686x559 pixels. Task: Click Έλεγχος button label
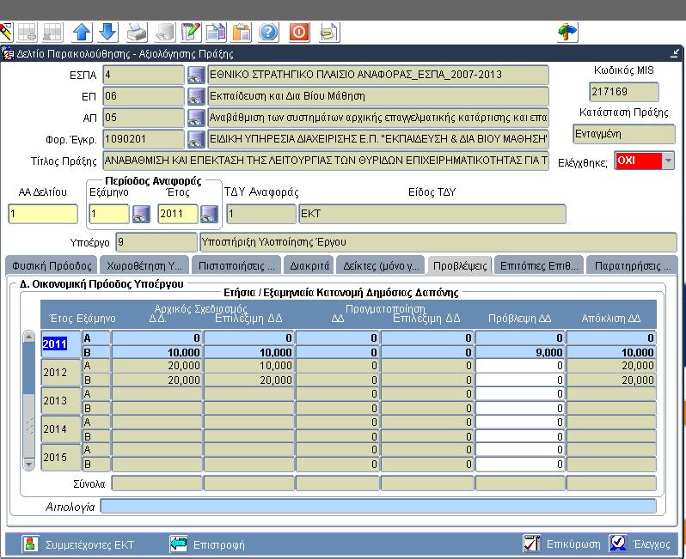point(652,544)
